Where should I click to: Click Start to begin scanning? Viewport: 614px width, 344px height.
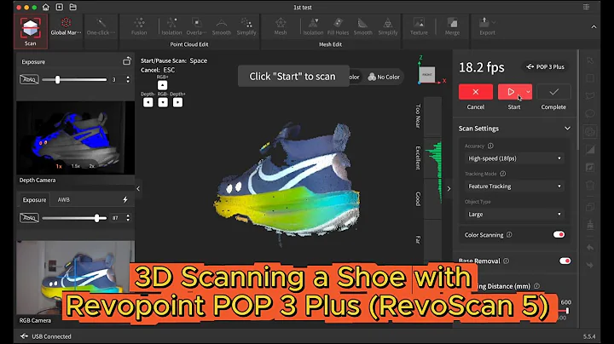511,92
